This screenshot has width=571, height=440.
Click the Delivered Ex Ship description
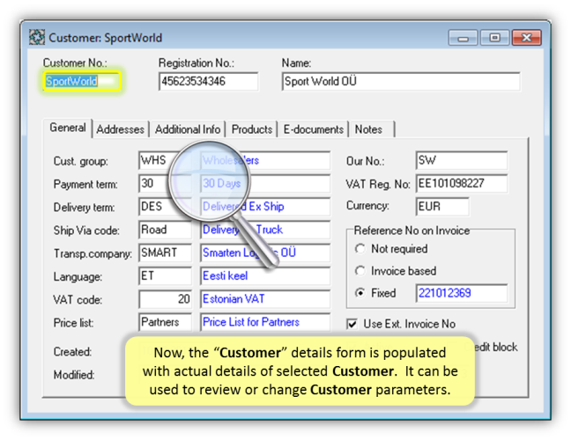pyautogui.click(x=265, y=207)
